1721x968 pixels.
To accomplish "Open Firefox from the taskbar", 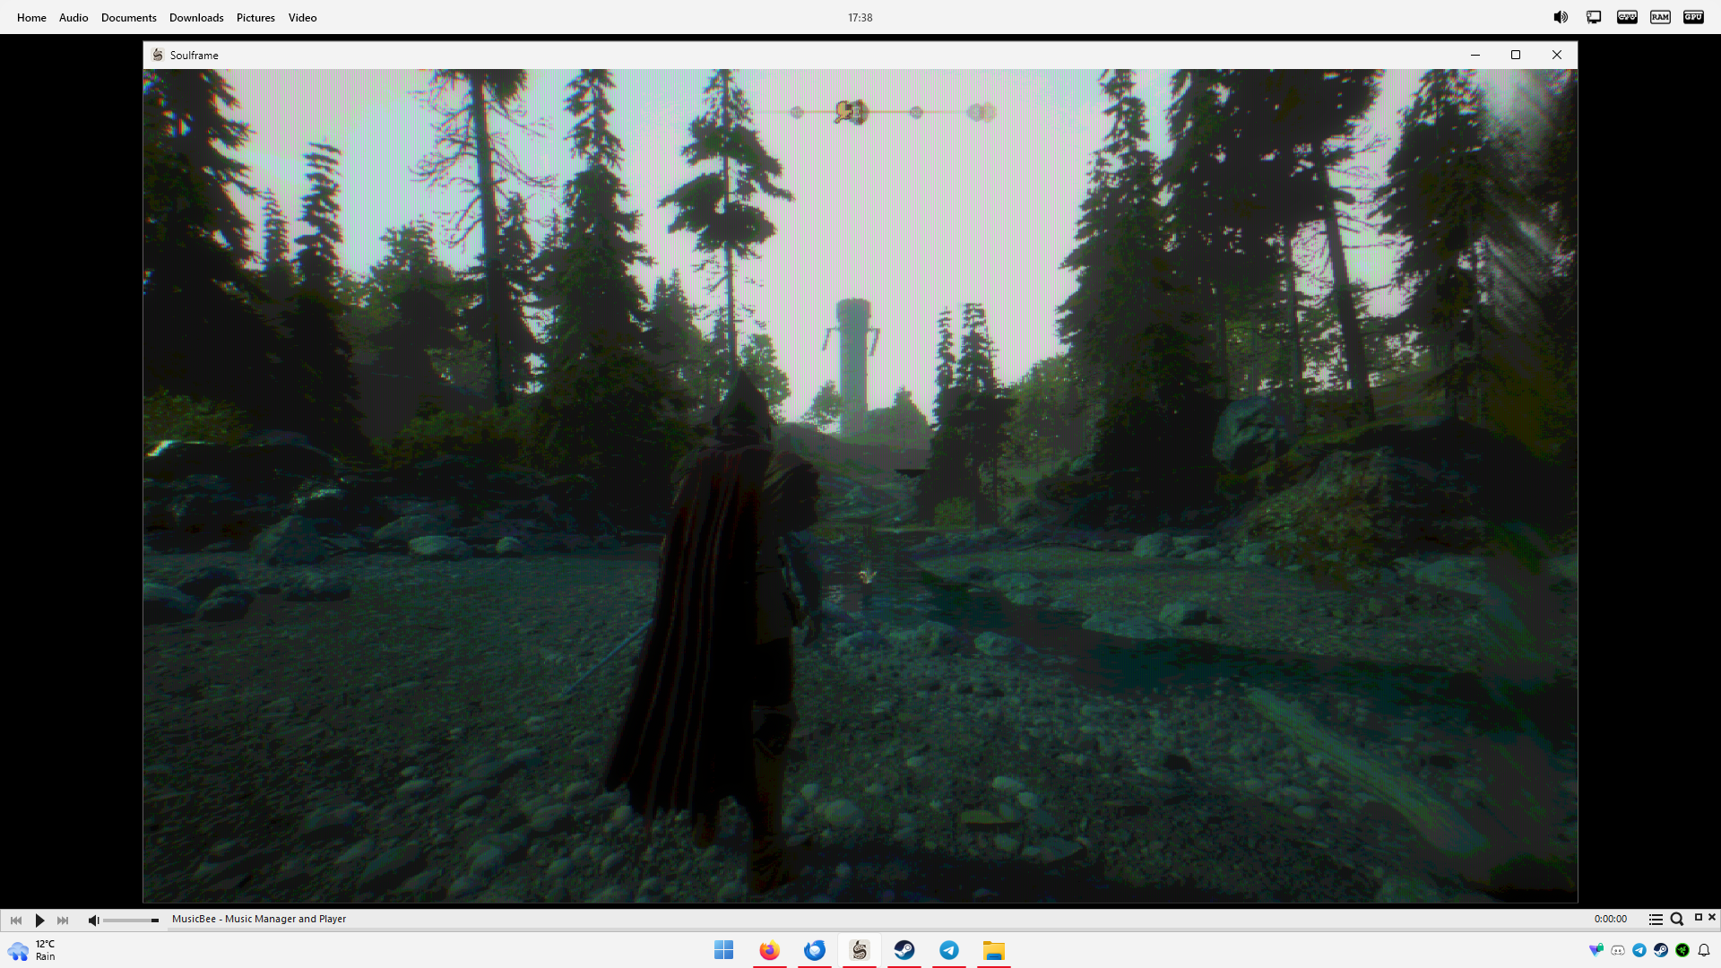I will [769, 950].
